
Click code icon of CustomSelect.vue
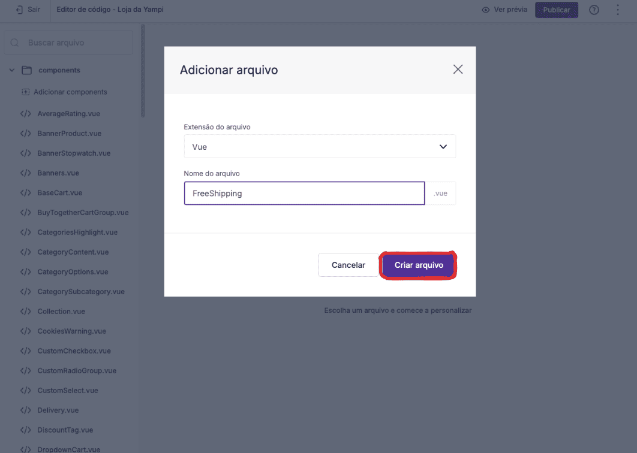(x=26, y=391)
